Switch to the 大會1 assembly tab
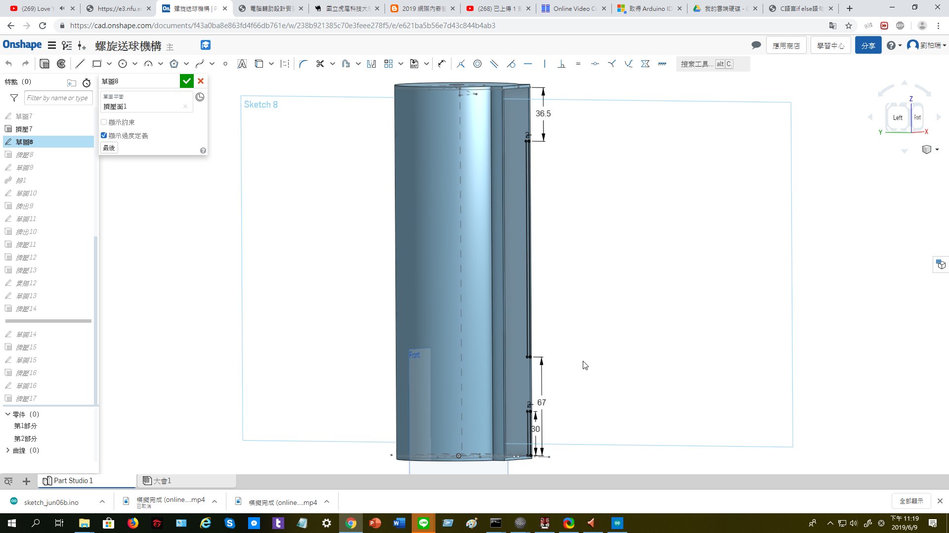The height and width of the screenshot is (533, 949). (157, 481)
